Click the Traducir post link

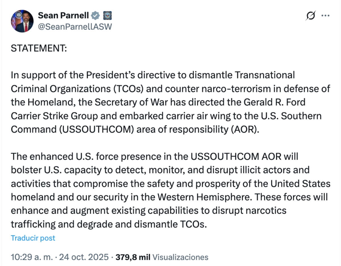(33, 238)
